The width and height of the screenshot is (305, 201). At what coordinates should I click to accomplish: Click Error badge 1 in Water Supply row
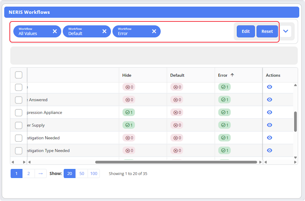pyautogui.click(x=224, y=125)
